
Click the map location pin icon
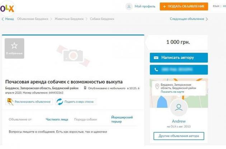click(157, 86)
